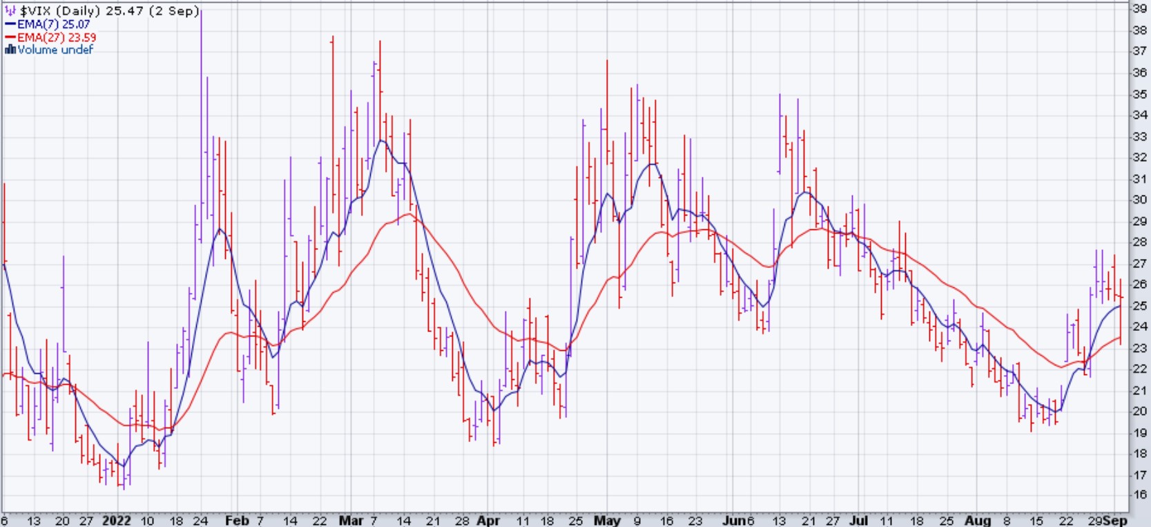Click the Mar month label on date axis
Image resolution: width=1151 pixels, height=527 pixels.
(x=350, y=520)
